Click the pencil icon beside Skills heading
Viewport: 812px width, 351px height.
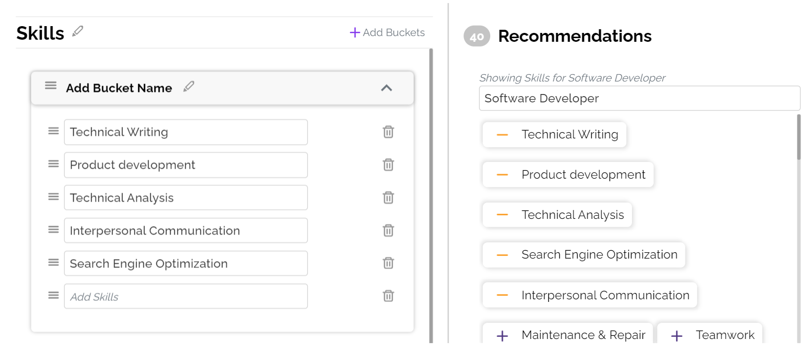pos(78,31)
